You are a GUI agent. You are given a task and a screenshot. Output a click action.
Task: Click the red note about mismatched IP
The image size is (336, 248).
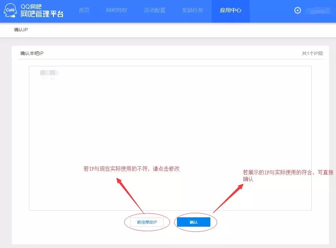click(x=132, y=169)
